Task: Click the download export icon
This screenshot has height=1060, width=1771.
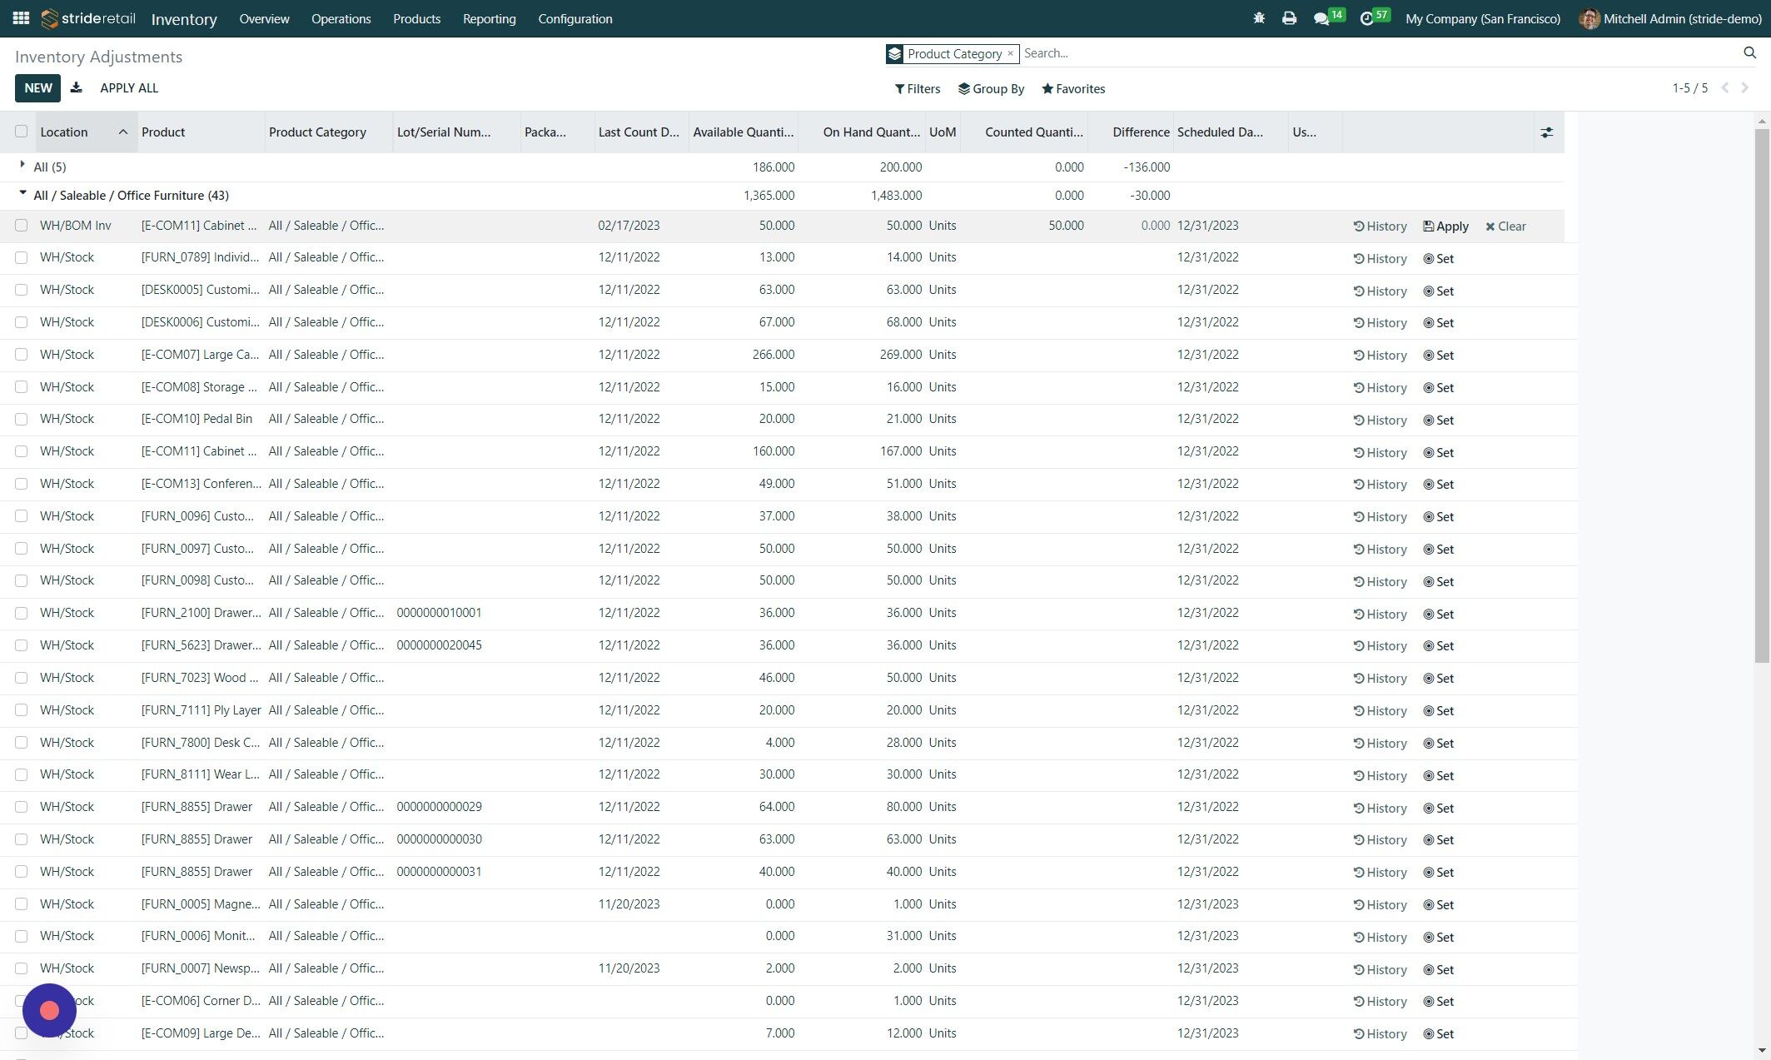Action: (x=76, y=87)
